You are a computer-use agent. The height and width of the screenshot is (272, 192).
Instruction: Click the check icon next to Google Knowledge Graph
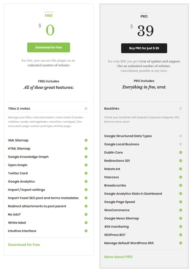[86, 157]
